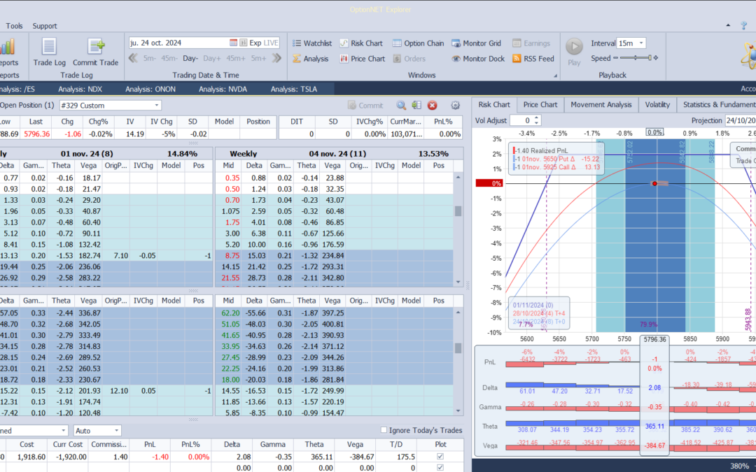Click the Projection date field

coord(740,120)
